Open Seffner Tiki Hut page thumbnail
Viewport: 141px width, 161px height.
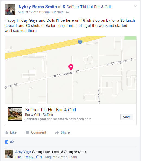click(x=15, y=114)
